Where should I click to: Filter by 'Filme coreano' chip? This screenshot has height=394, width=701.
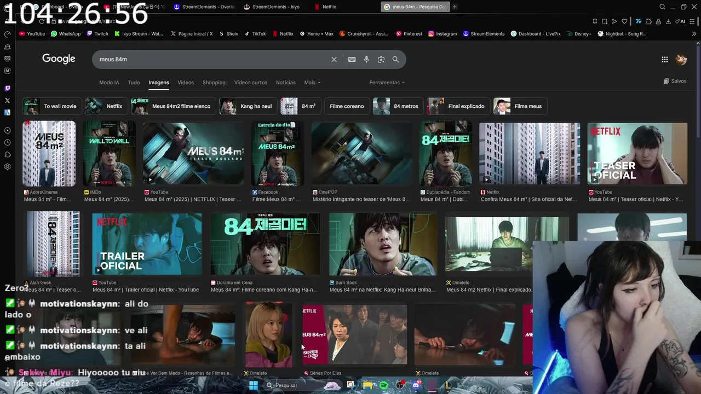(347, 106)
